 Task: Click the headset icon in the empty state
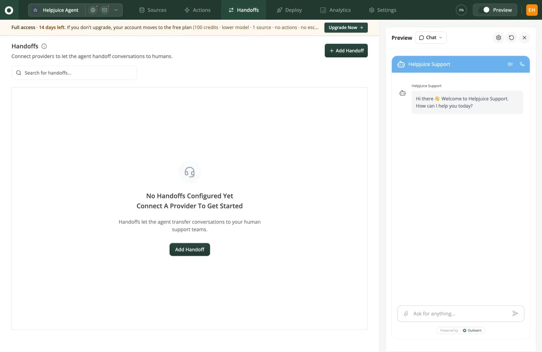point(190,172)
